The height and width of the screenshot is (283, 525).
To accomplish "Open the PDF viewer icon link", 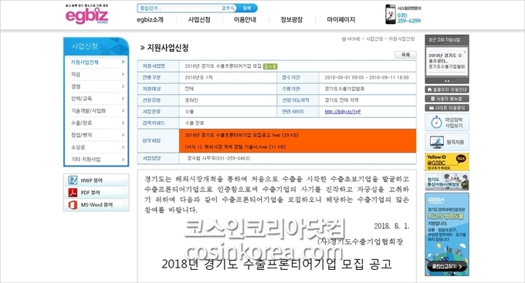I will 73,192.
